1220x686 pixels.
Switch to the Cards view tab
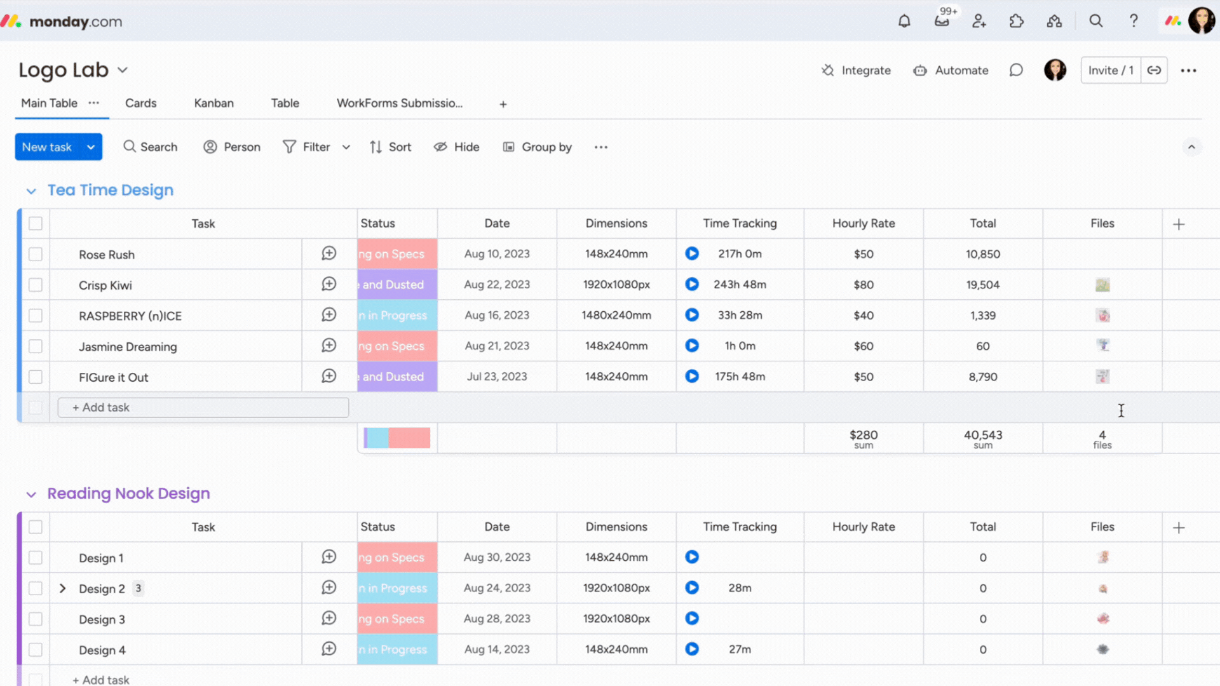tap(140, 103)
